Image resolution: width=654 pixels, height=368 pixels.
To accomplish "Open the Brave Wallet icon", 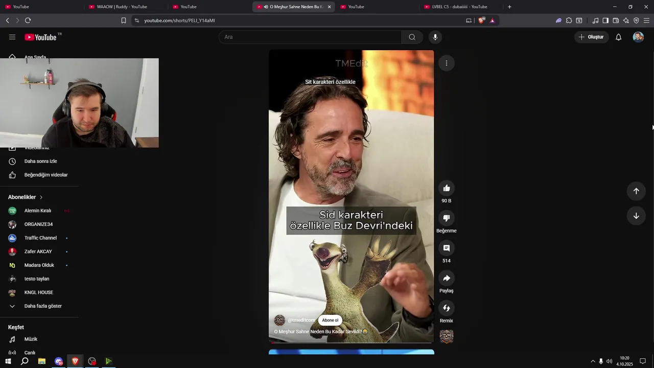I will 616,20.
